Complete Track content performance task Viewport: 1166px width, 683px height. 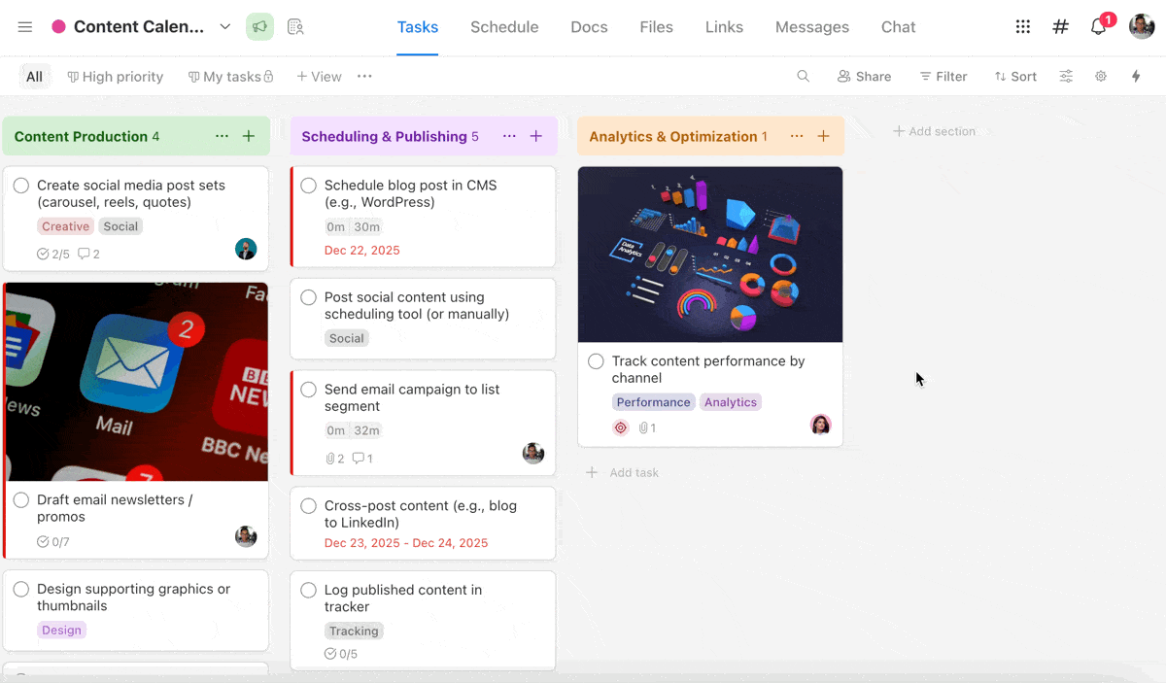[596, 361]
